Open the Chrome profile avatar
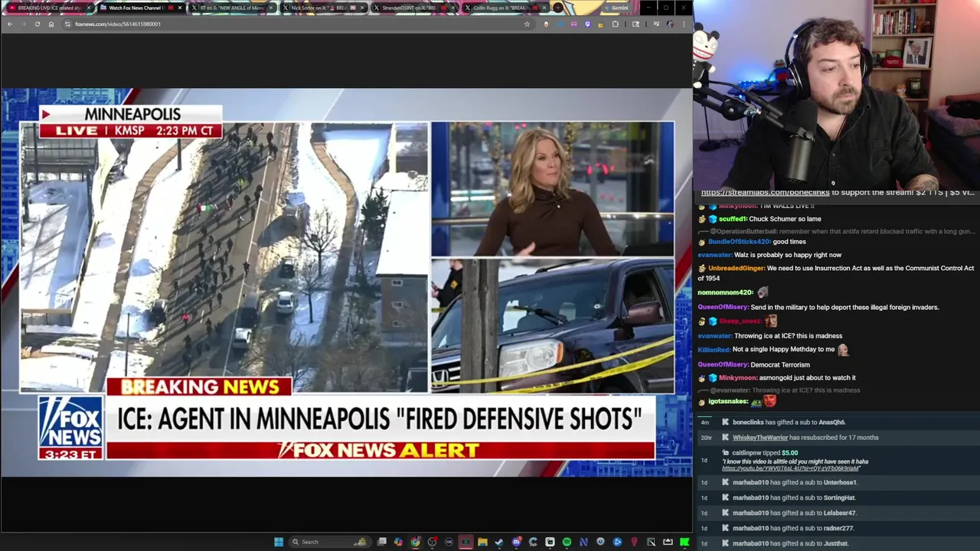Viewport: 980px width, 551px height. coord(671,24)
